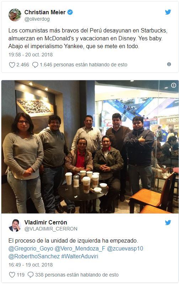Viewport: 179px width, 284px height.
Task: Open the #WalterAduviri hashtag
Action: point(80,257)
